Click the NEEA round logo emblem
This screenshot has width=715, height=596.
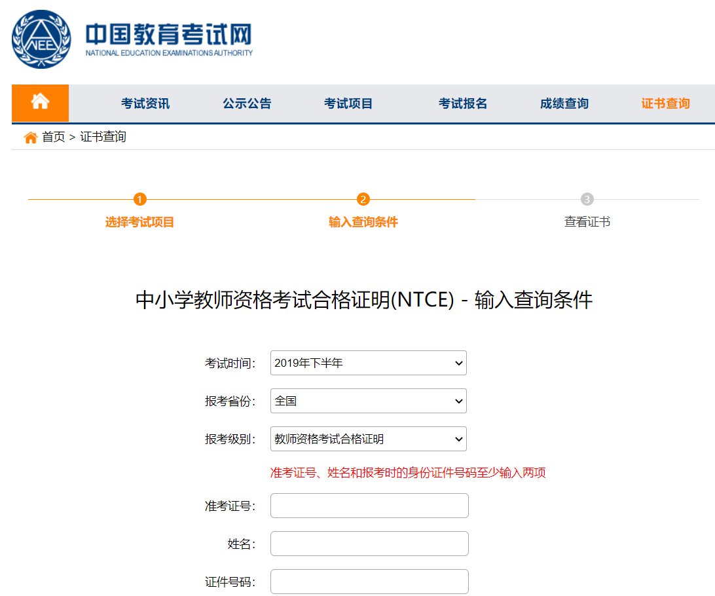click(41, 39)
